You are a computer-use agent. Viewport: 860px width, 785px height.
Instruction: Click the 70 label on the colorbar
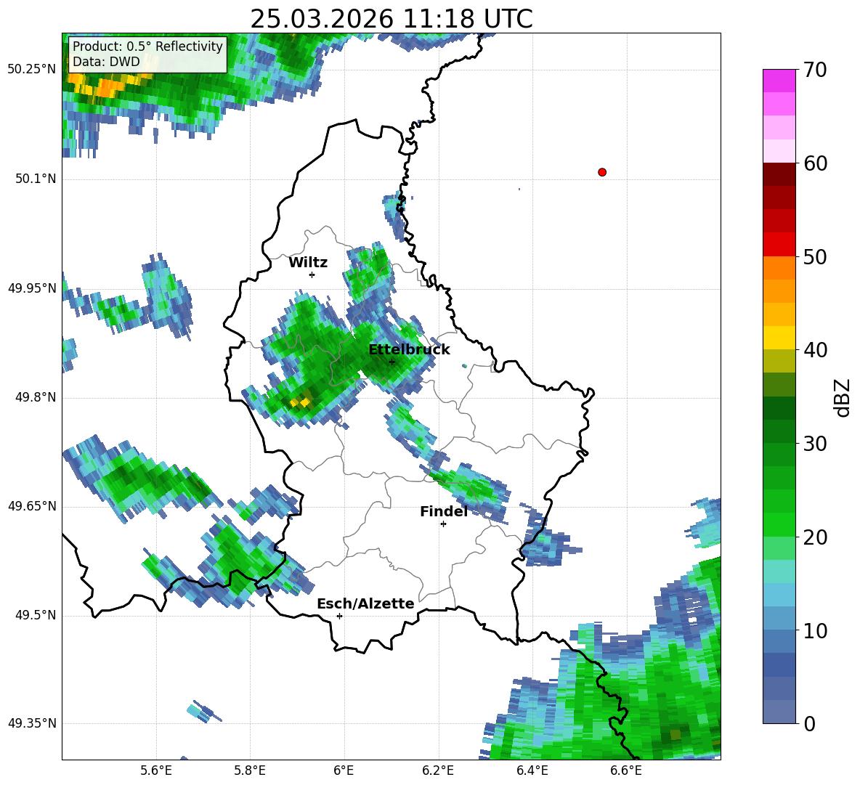coord(814,70)
